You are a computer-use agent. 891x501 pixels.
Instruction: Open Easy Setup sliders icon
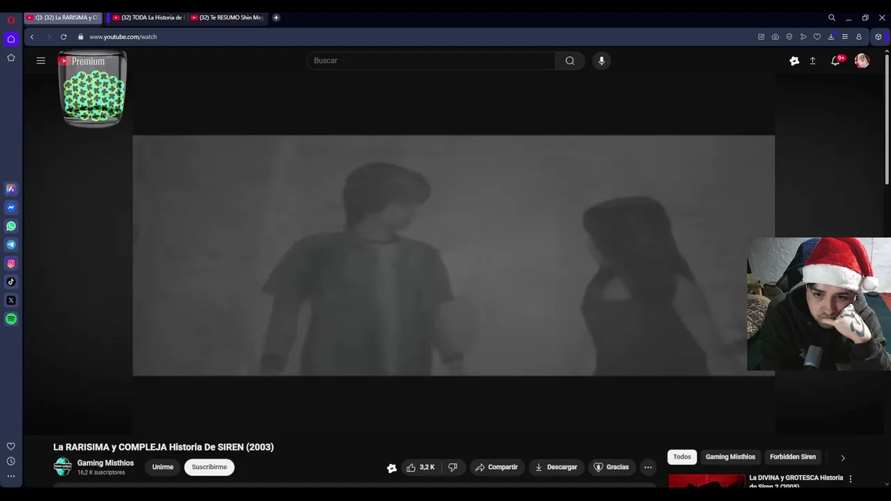point(845,37)
